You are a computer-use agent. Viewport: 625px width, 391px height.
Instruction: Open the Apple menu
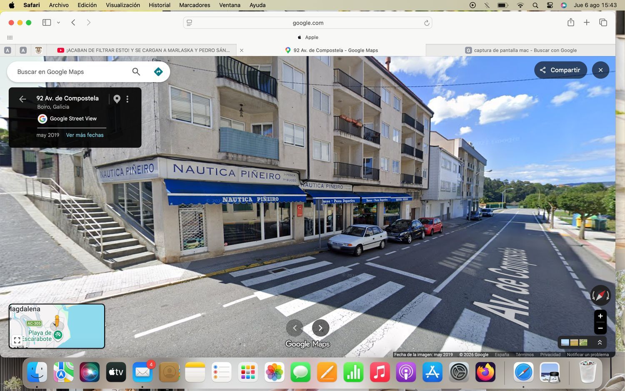12,5
